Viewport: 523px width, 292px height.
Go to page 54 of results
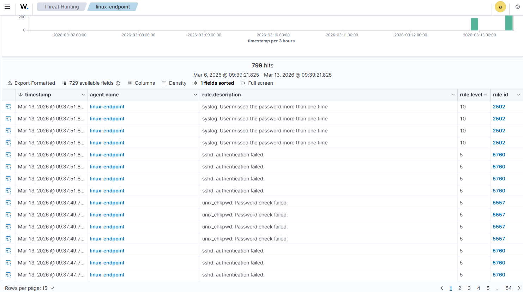click(509, 288)
